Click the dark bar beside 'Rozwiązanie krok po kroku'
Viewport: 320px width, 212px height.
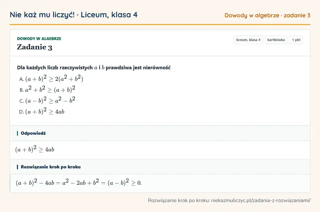[17, 167]
